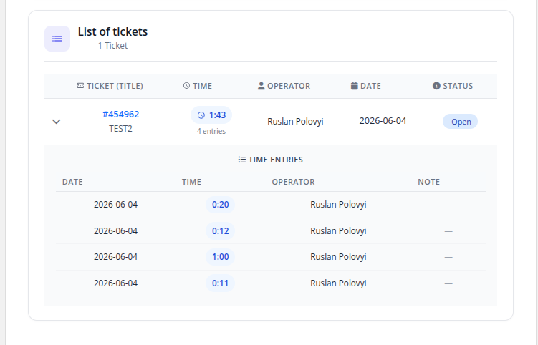Click the calendar icon in DATE header
The image size is (538, 345).
click(354, 86)
